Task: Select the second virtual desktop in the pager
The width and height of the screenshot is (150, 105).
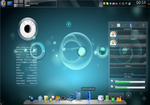Action: 21,2
